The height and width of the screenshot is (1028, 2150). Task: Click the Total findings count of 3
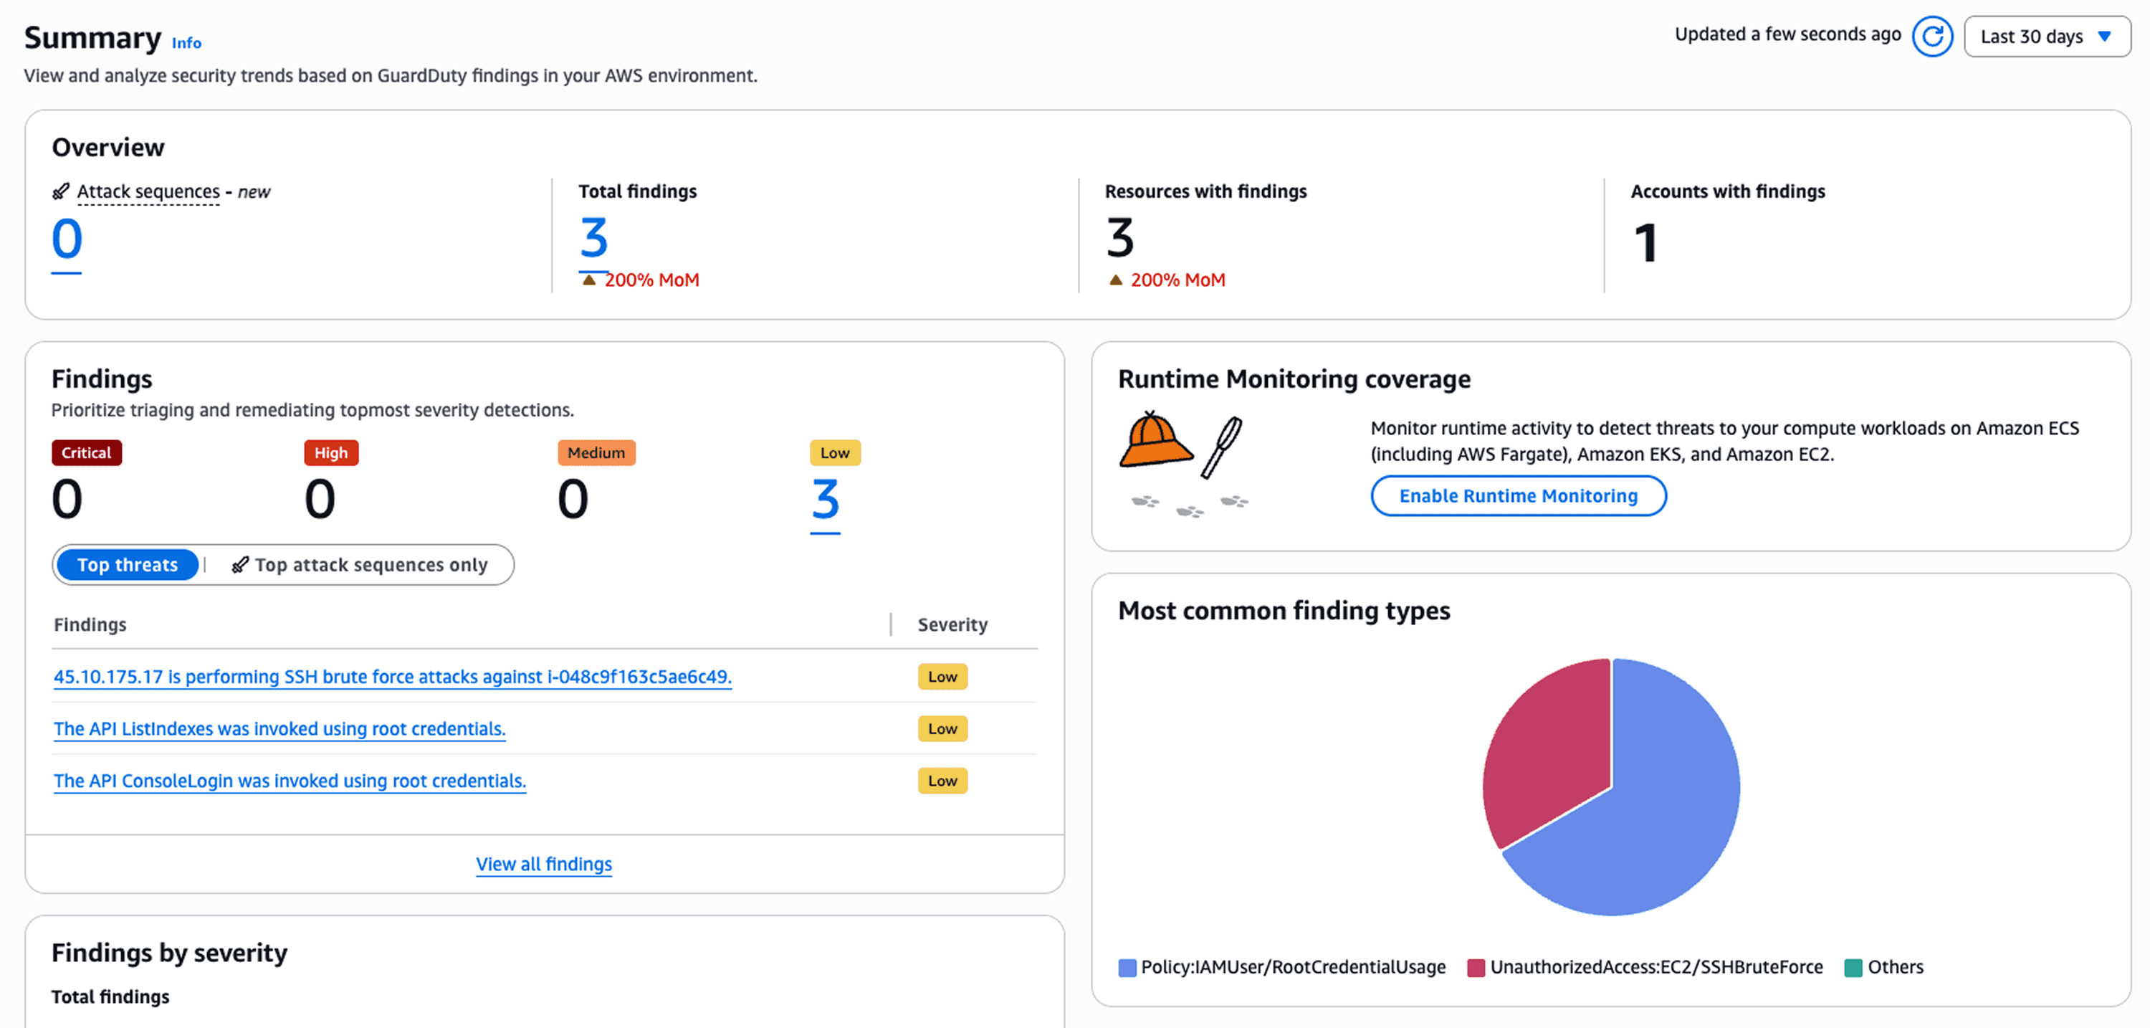tap(593, 239)
